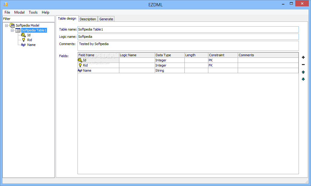This screenshot has height=186, width=311.
Task: Click the EZDML app icon in the title bar
Action: click(5, 4)
